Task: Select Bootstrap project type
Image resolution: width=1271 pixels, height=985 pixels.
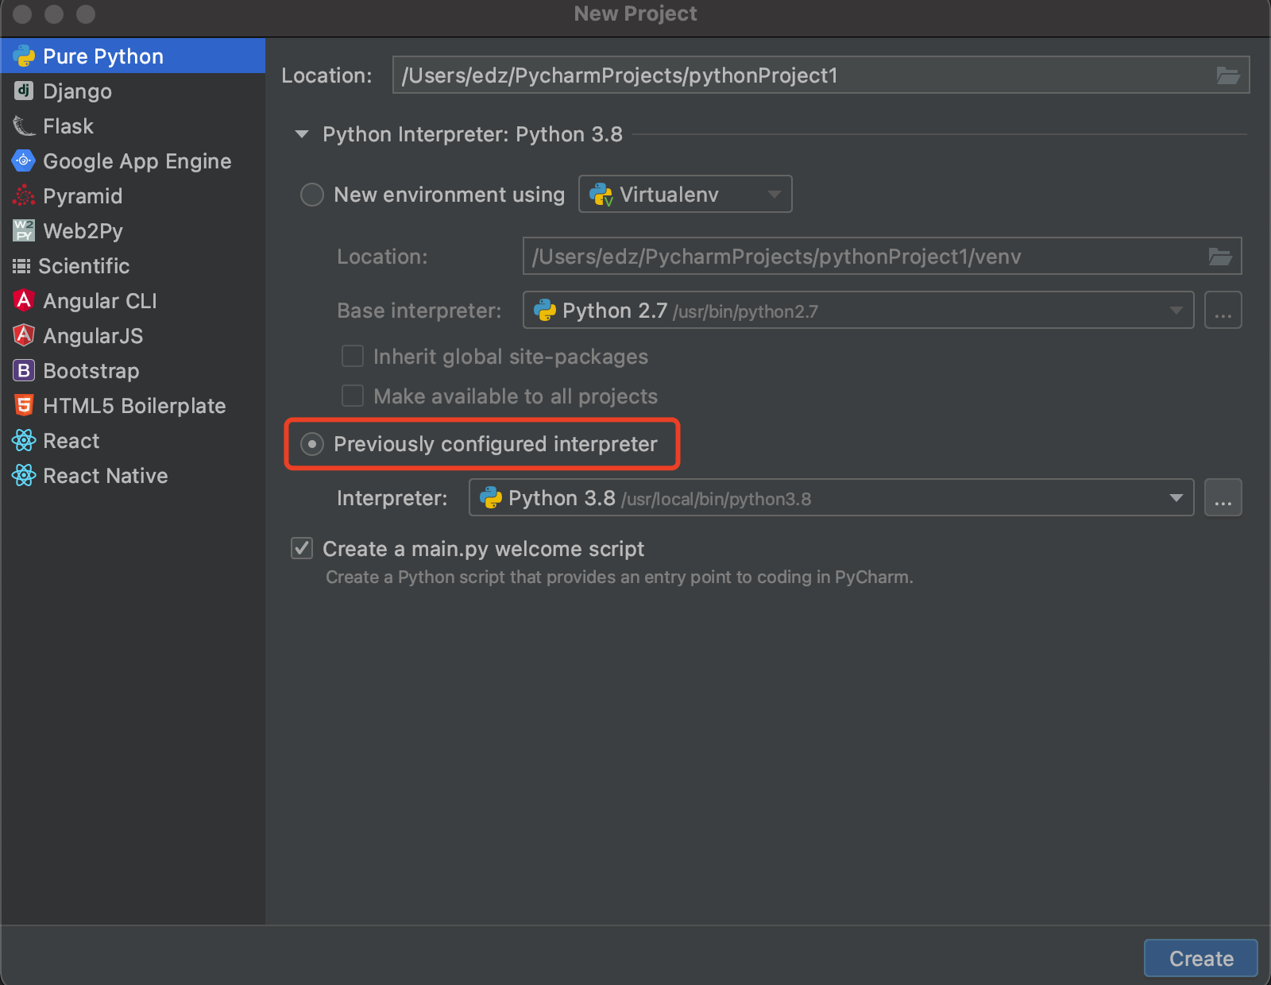Action: pos(133,370)
